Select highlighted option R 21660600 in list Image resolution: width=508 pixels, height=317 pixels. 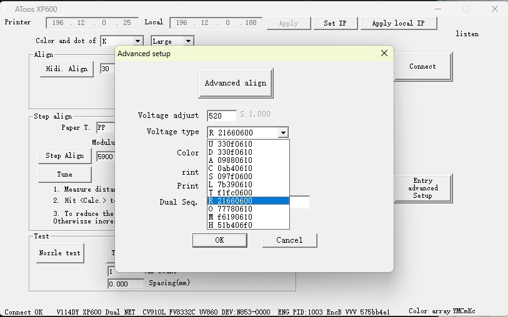tap(248, 200)
